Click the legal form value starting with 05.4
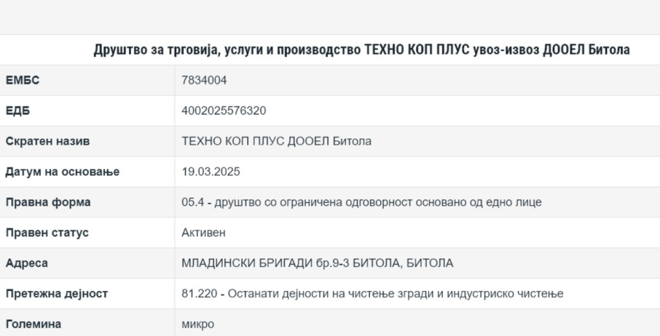Viewport: 660px width, 336px height. (362, 202)
